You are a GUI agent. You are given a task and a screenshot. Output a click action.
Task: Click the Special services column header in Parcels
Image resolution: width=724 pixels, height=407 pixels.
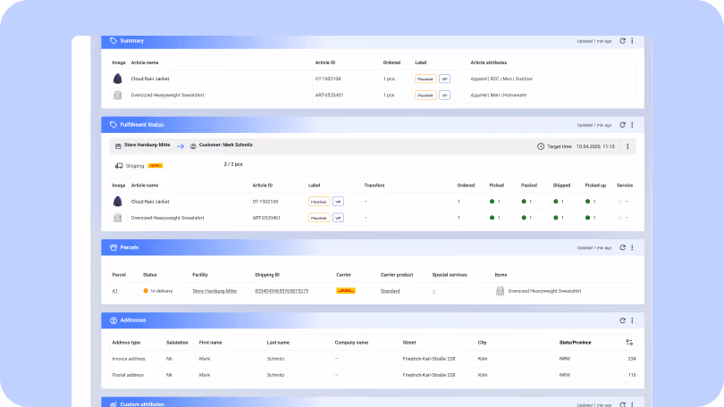pos(450,275)
